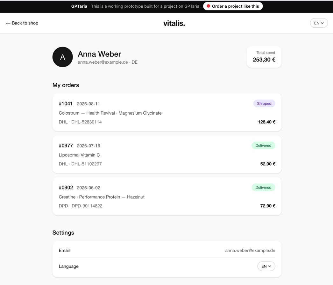Click Delivered badge on order #0977
This screenshot has width=333, height=285.
263,146
